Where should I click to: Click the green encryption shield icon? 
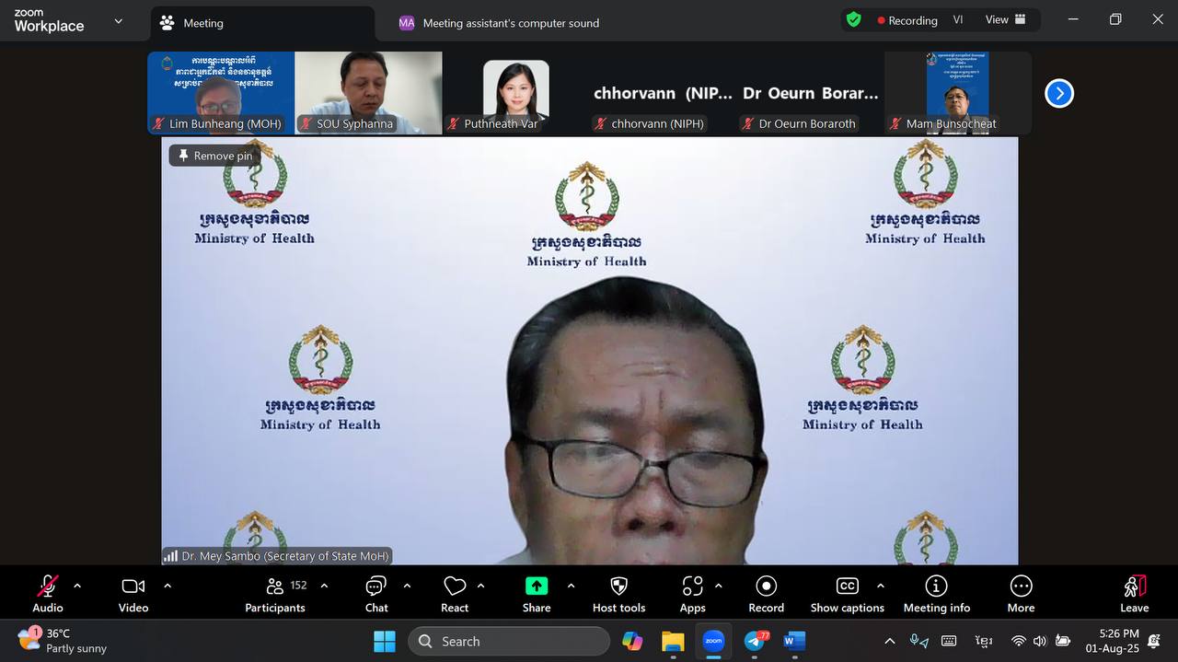click(854, 19)
